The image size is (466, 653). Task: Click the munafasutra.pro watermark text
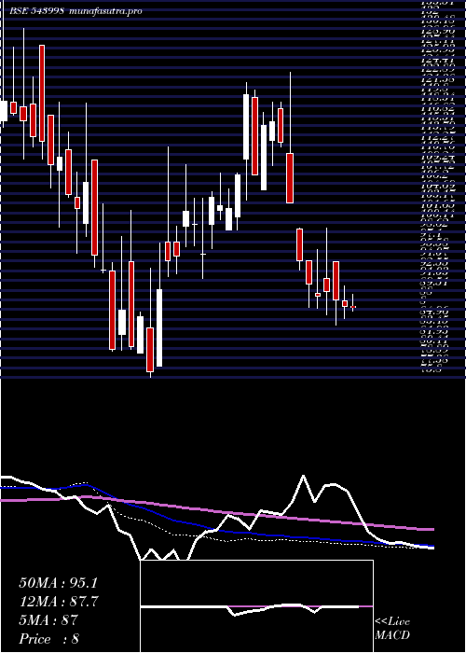(x=104, y=11)
